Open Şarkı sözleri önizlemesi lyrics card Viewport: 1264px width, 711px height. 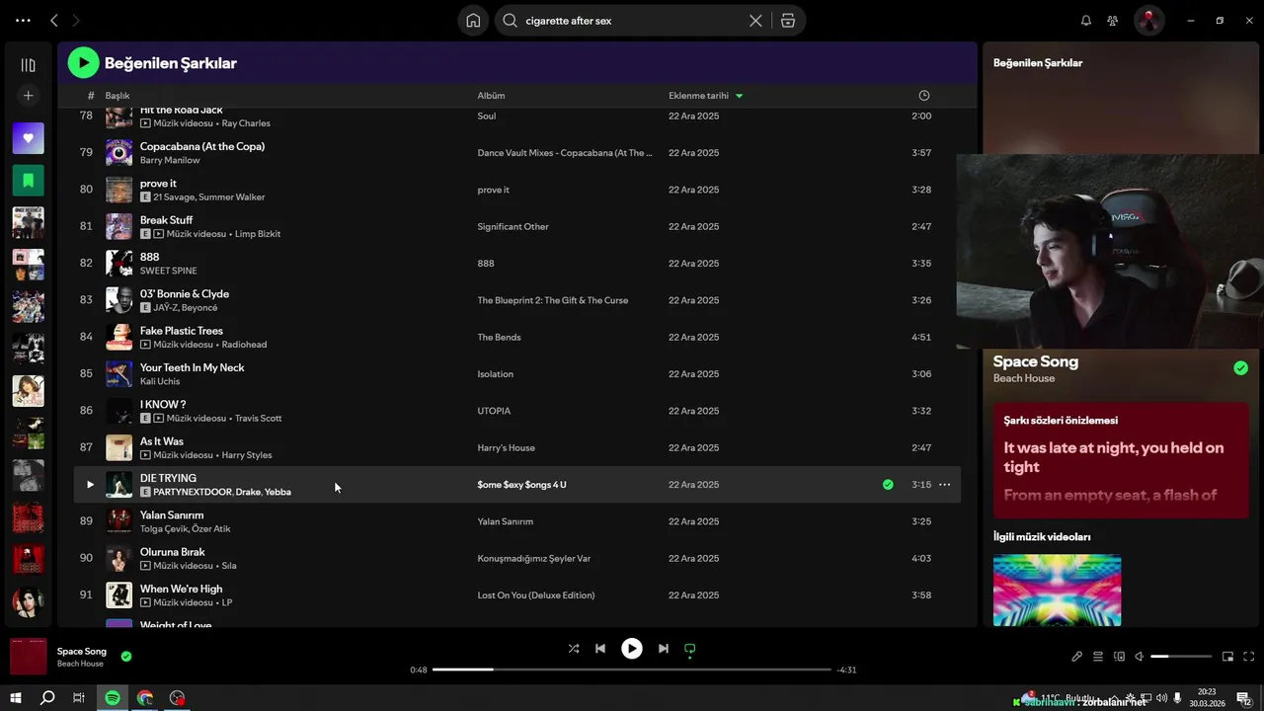coord(1121,459)
